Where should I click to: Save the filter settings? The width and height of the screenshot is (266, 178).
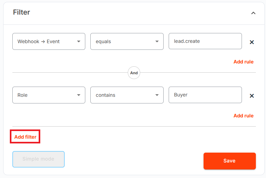230,161
